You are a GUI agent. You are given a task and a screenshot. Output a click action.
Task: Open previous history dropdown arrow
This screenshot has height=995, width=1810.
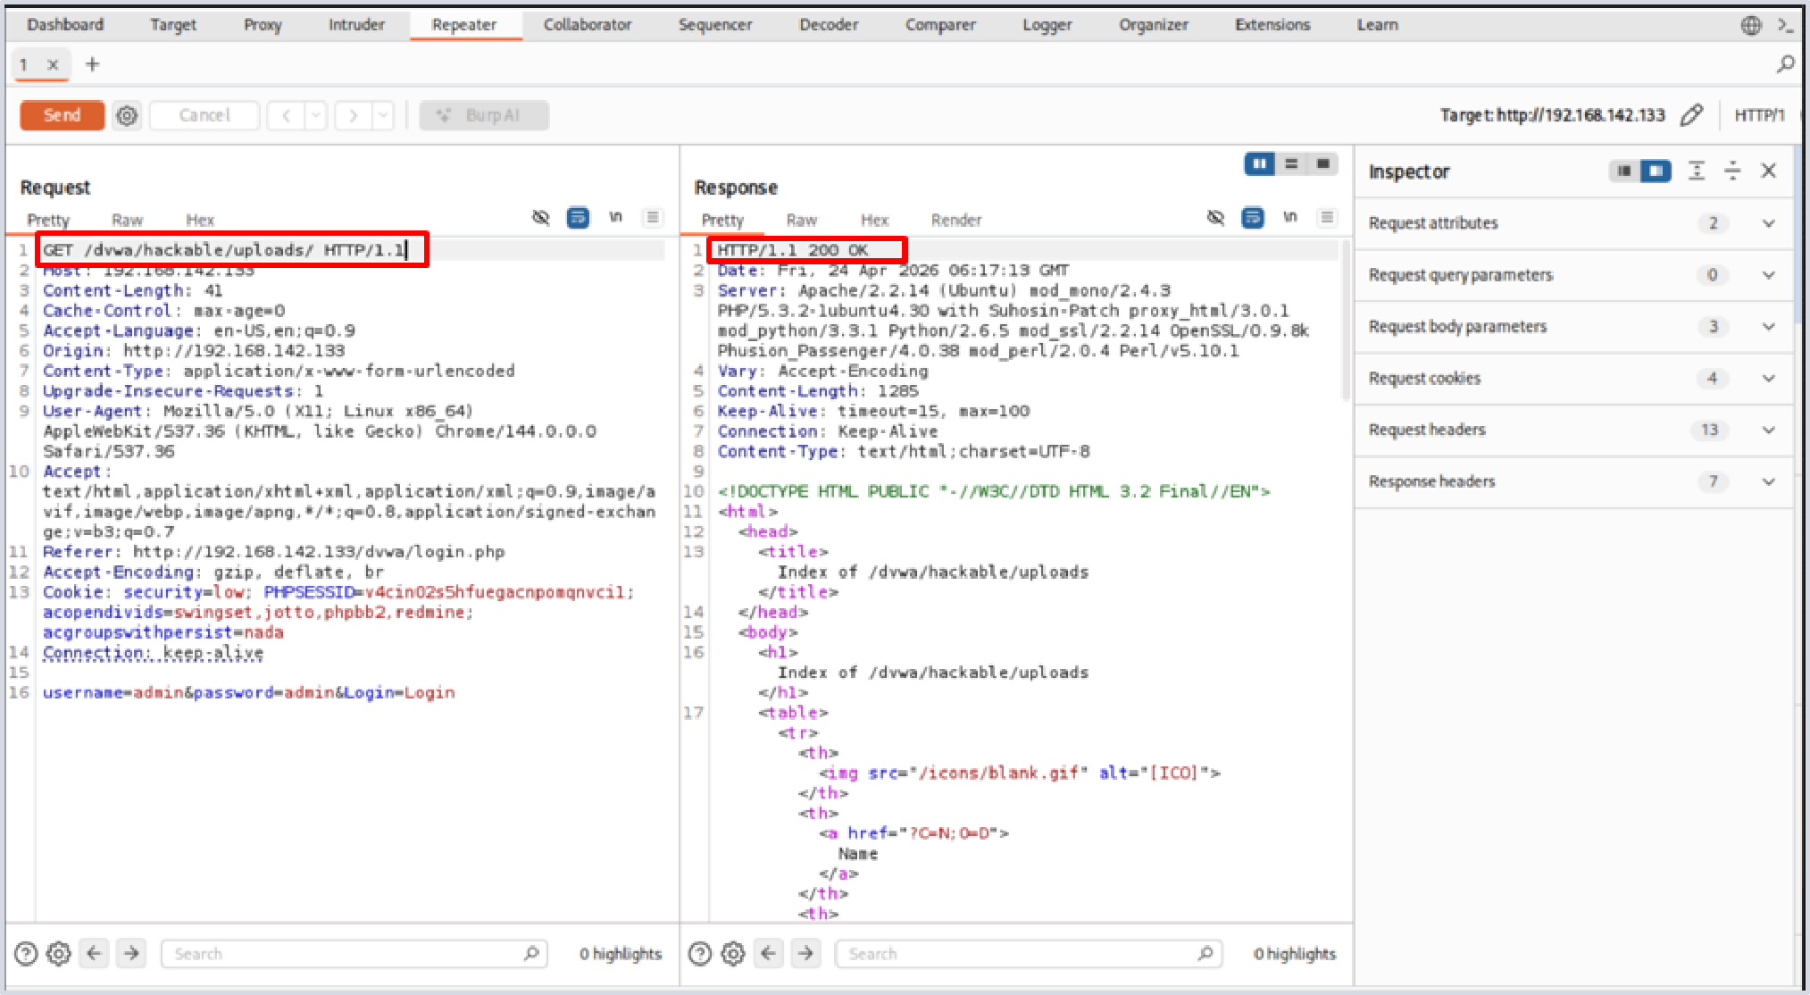pyautogui.click(x=315, y=115)
